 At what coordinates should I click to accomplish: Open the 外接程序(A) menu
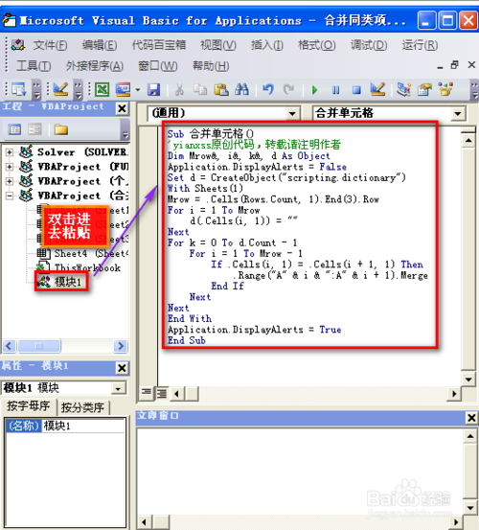(95, 66)
